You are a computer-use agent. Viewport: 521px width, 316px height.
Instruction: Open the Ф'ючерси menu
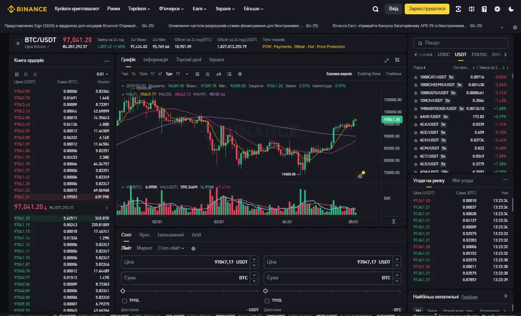(x=171, y=9)
